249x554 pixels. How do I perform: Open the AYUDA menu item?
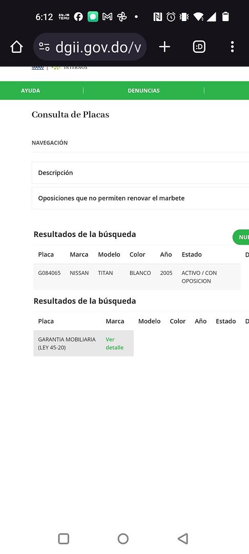pos(30,90)
